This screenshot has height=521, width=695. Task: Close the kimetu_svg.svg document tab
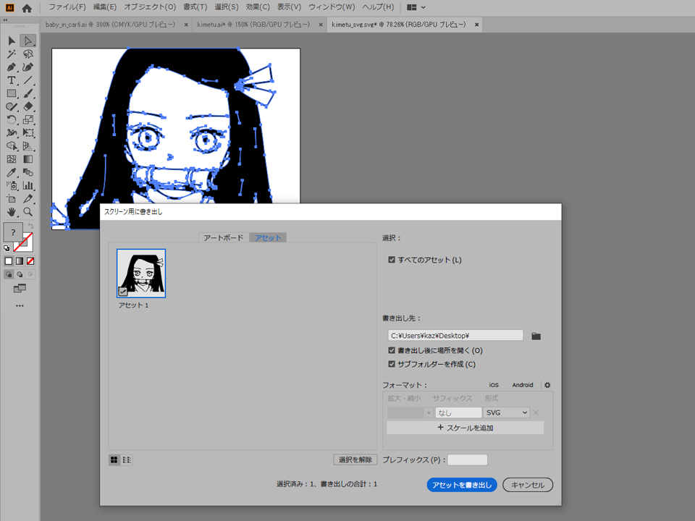[477, 25]
